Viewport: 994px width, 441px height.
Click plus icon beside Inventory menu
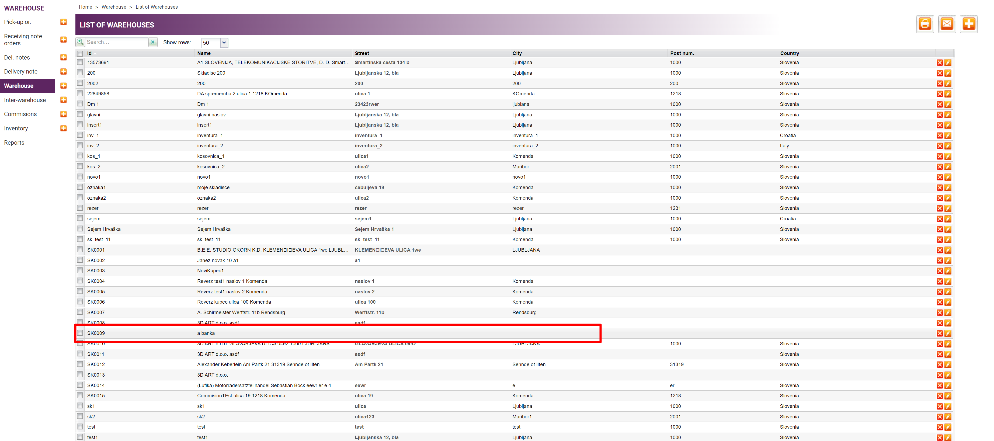click(64, 128)
